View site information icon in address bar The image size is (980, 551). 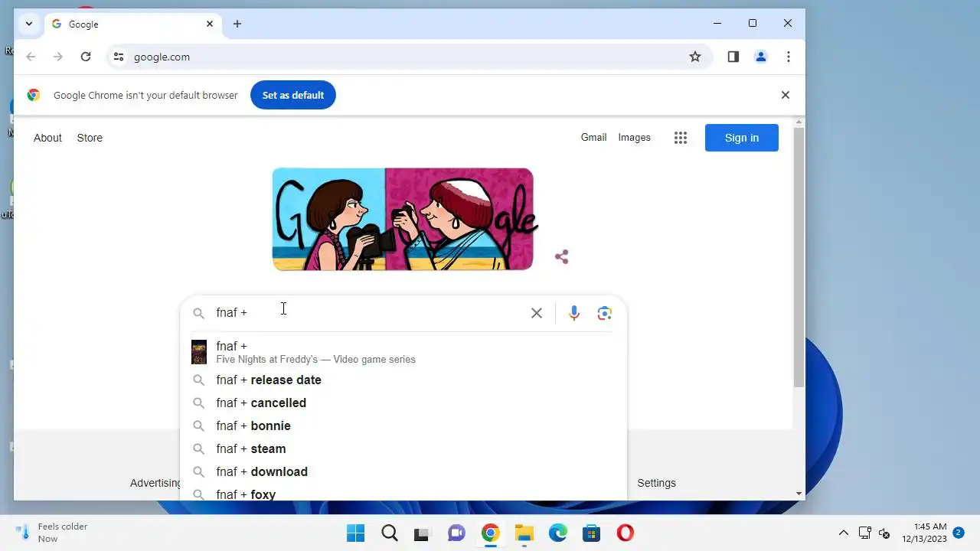pos(118,57)
